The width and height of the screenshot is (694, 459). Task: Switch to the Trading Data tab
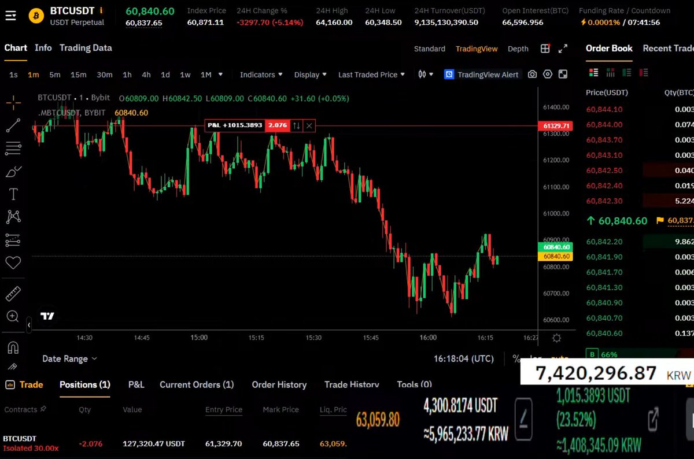[86, 48]
